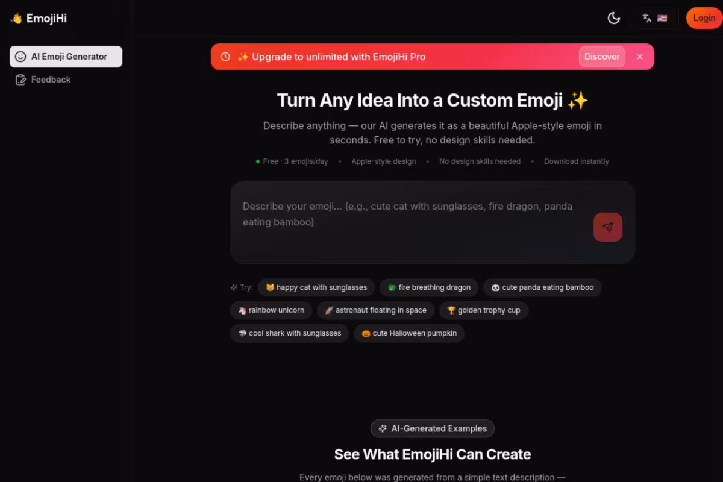
Task: Click the Discover button in the upgrade banner
Action: pyautogui.click(x=602, y=57)
